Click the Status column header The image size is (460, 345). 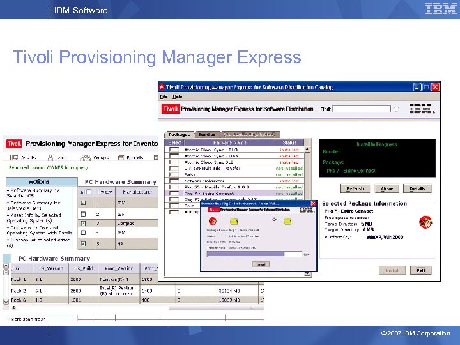coord(289,142)
